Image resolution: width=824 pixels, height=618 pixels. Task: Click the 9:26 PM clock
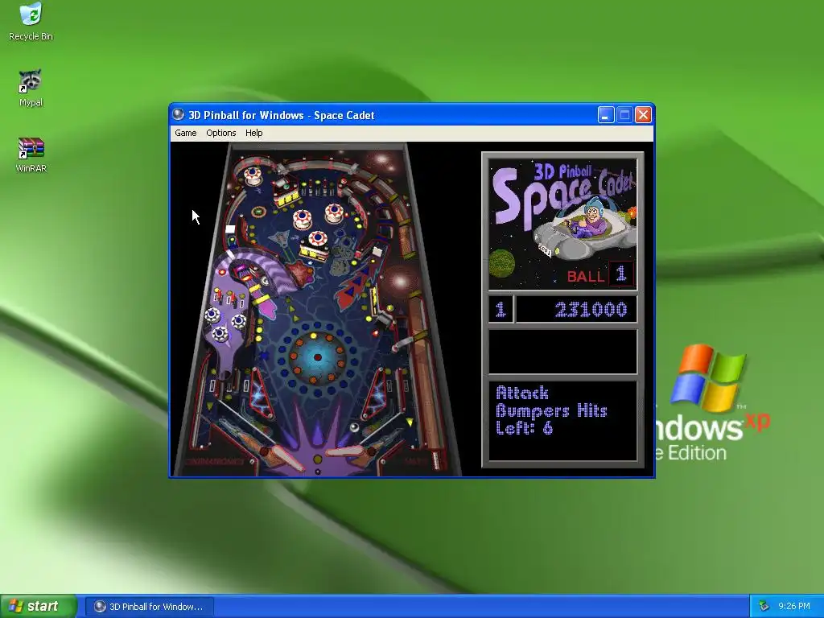[794, 607]
